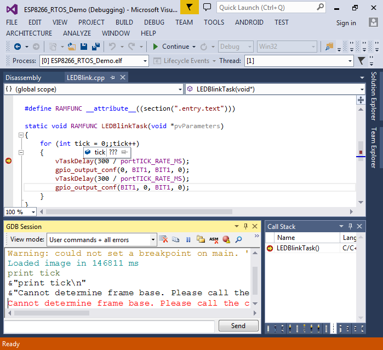Click the editor split window icon

361,100
